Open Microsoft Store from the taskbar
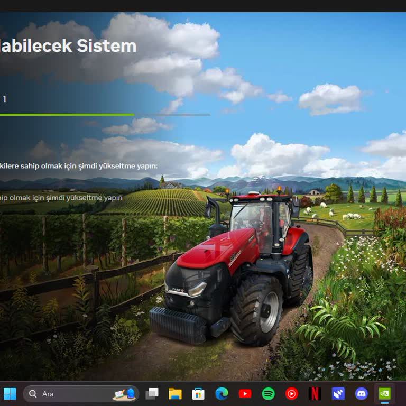 coord(198,394)
